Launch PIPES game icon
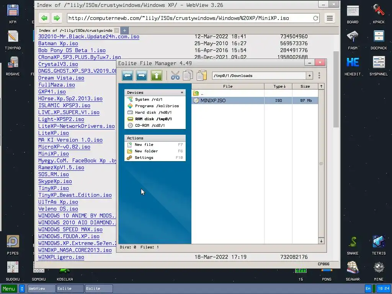392x294 pixels. pos(13,245)
